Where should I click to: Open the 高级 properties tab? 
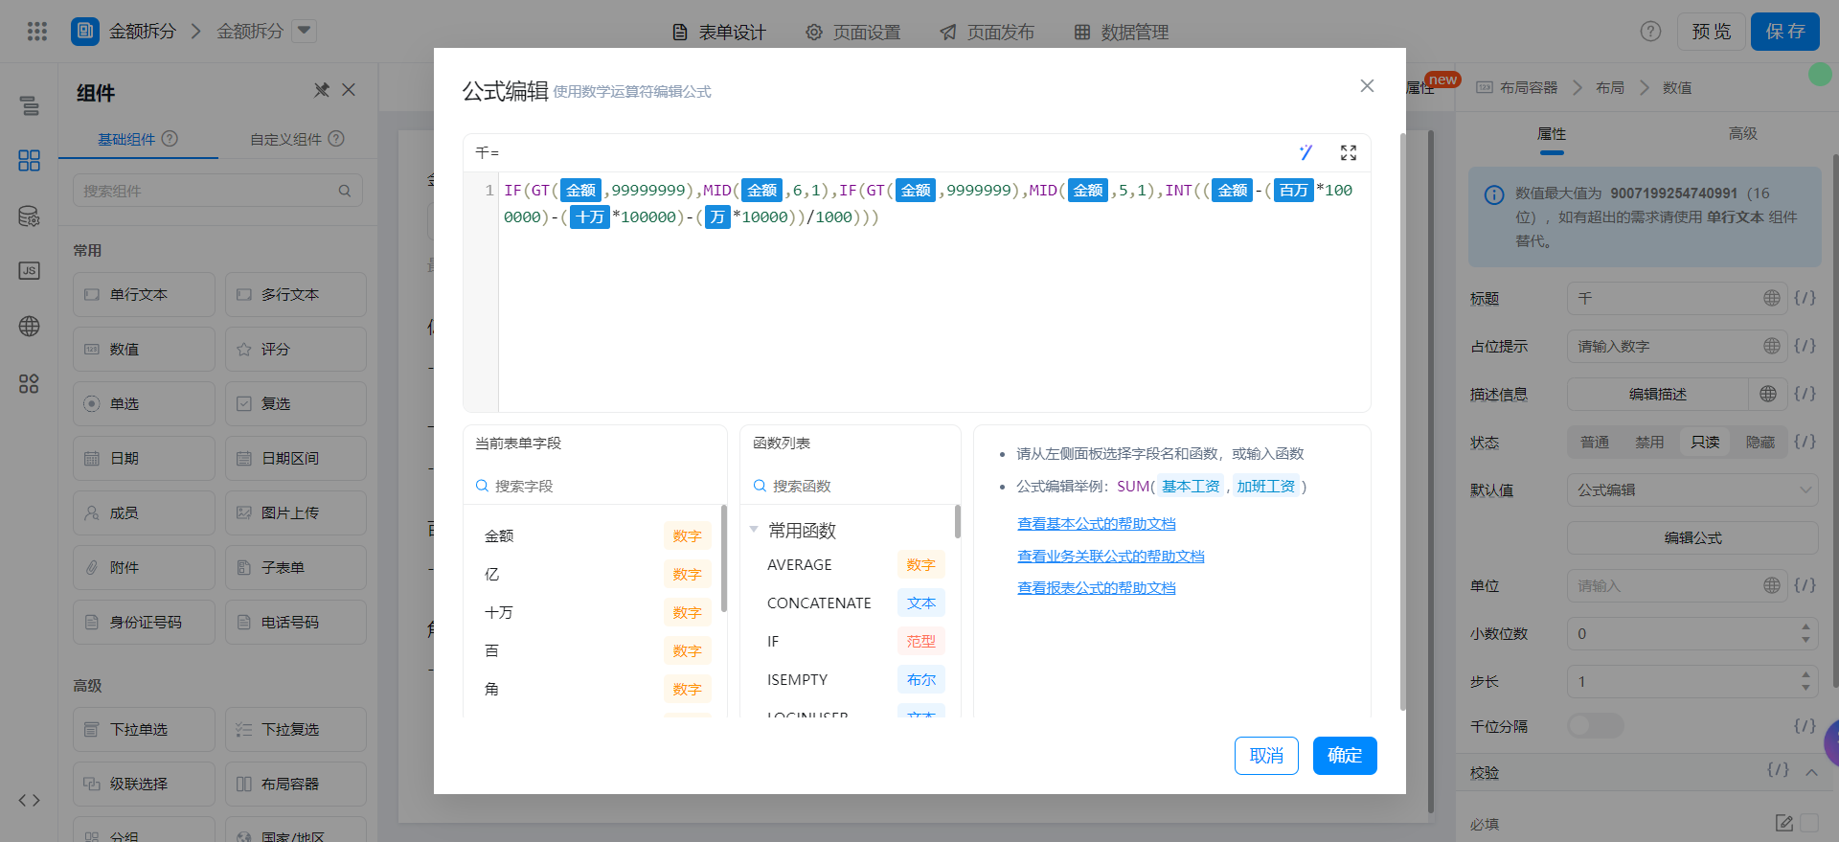pos(1742,133)
